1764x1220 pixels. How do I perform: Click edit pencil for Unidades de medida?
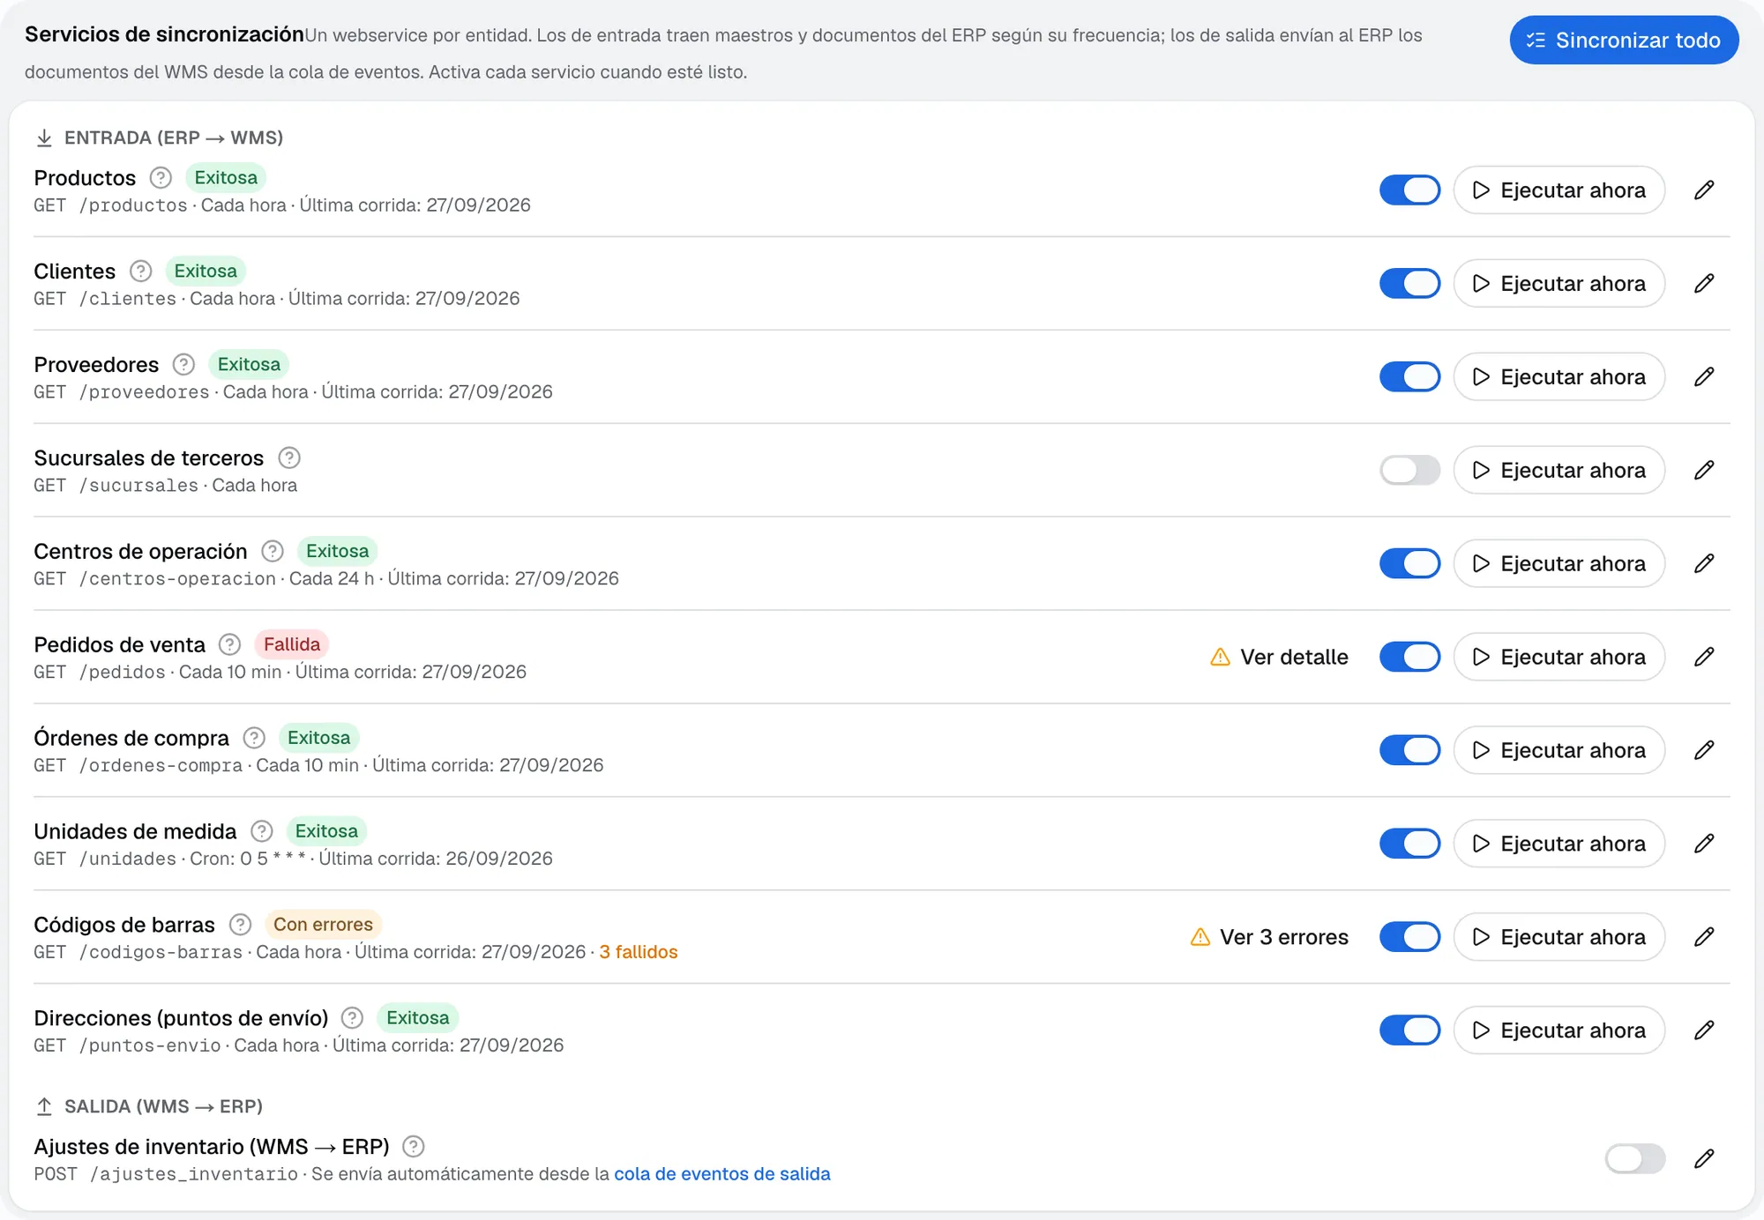1704,844
